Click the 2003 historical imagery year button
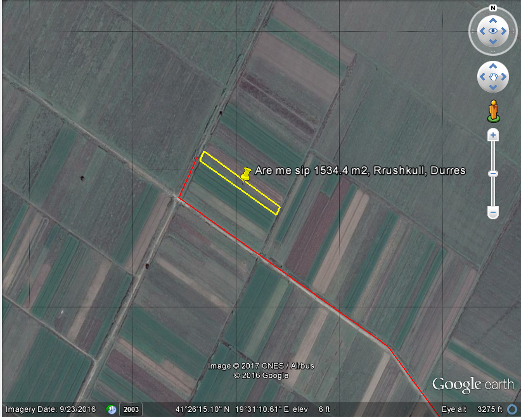 131,409
